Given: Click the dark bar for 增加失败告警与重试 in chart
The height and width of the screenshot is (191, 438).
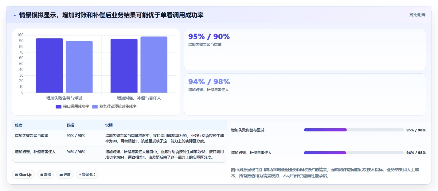Looking at the screenshot, I should [49, 65].
